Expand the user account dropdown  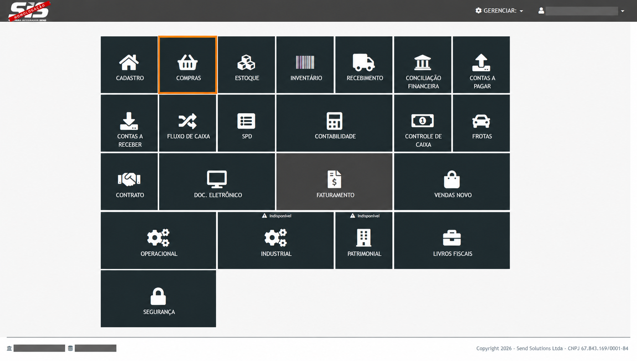click(581, 11)
